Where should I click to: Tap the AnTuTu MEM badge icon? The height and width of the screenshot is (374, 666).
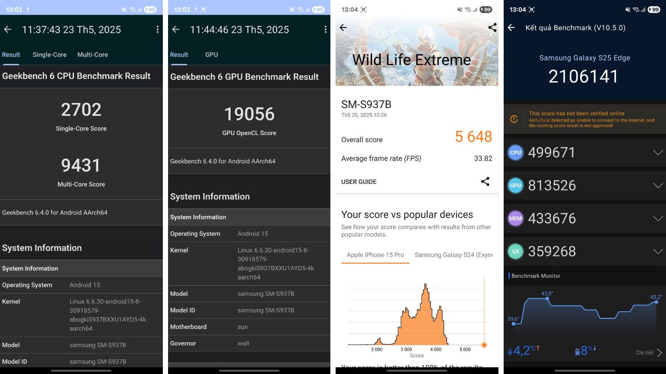515,218
